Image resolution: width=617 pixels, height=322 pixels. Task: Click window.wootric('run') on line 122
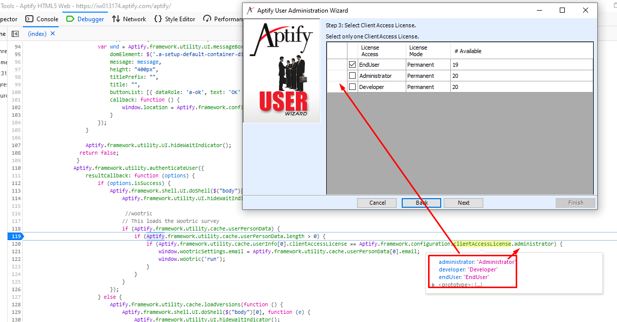click(x=191, y=259)
